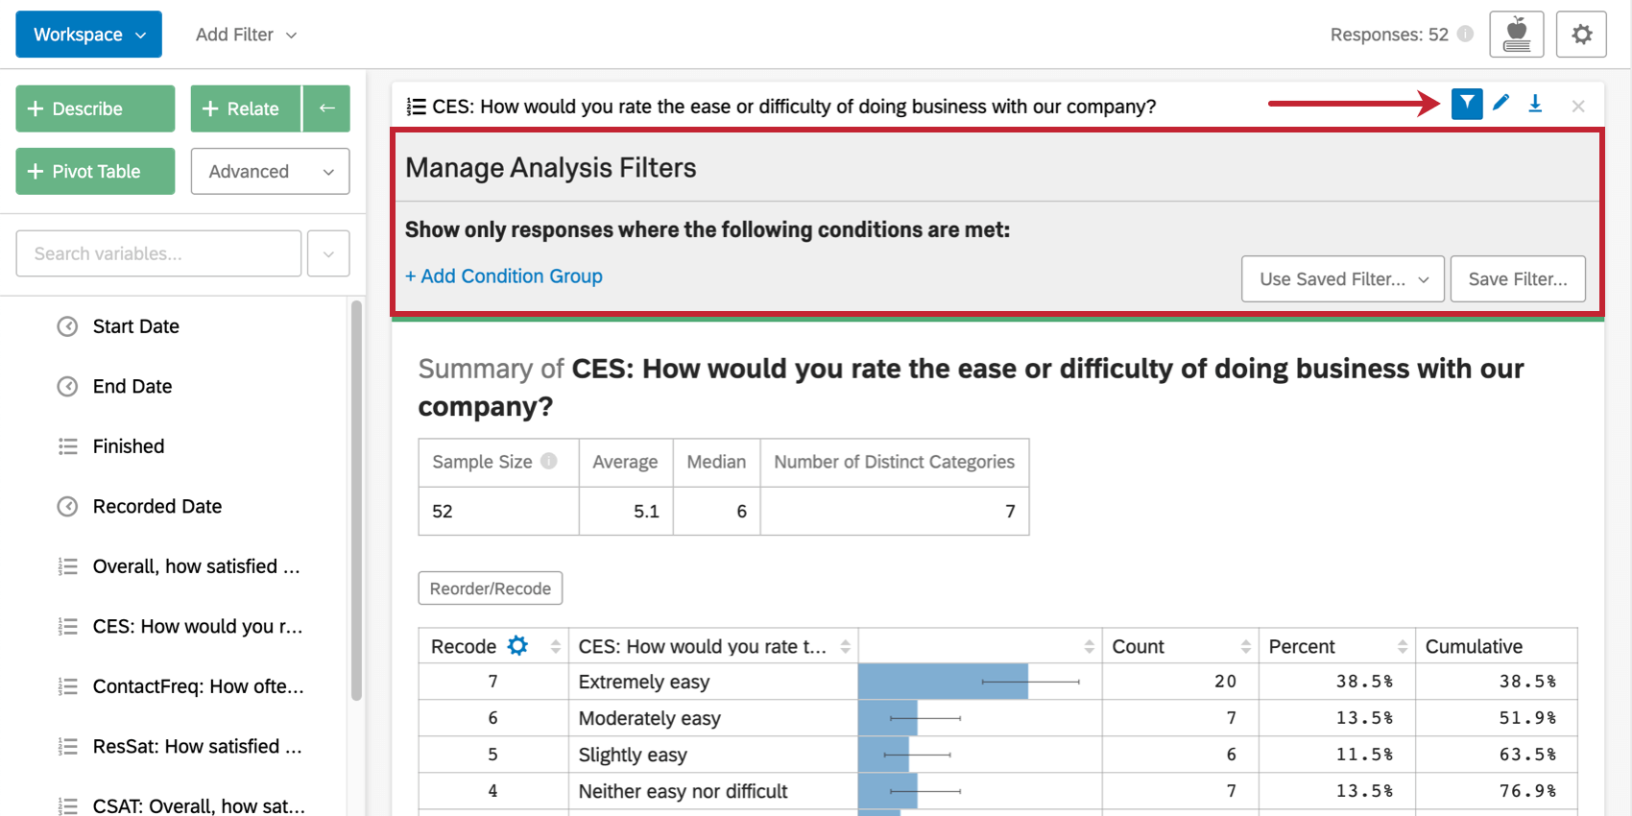Click the Add Condition Group link
This screenshot has width=1632, height=816.
point(504,276)
